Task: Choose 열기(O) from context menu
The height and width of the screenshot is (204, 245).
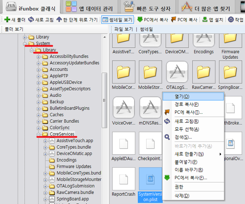Action: point(193,96)
